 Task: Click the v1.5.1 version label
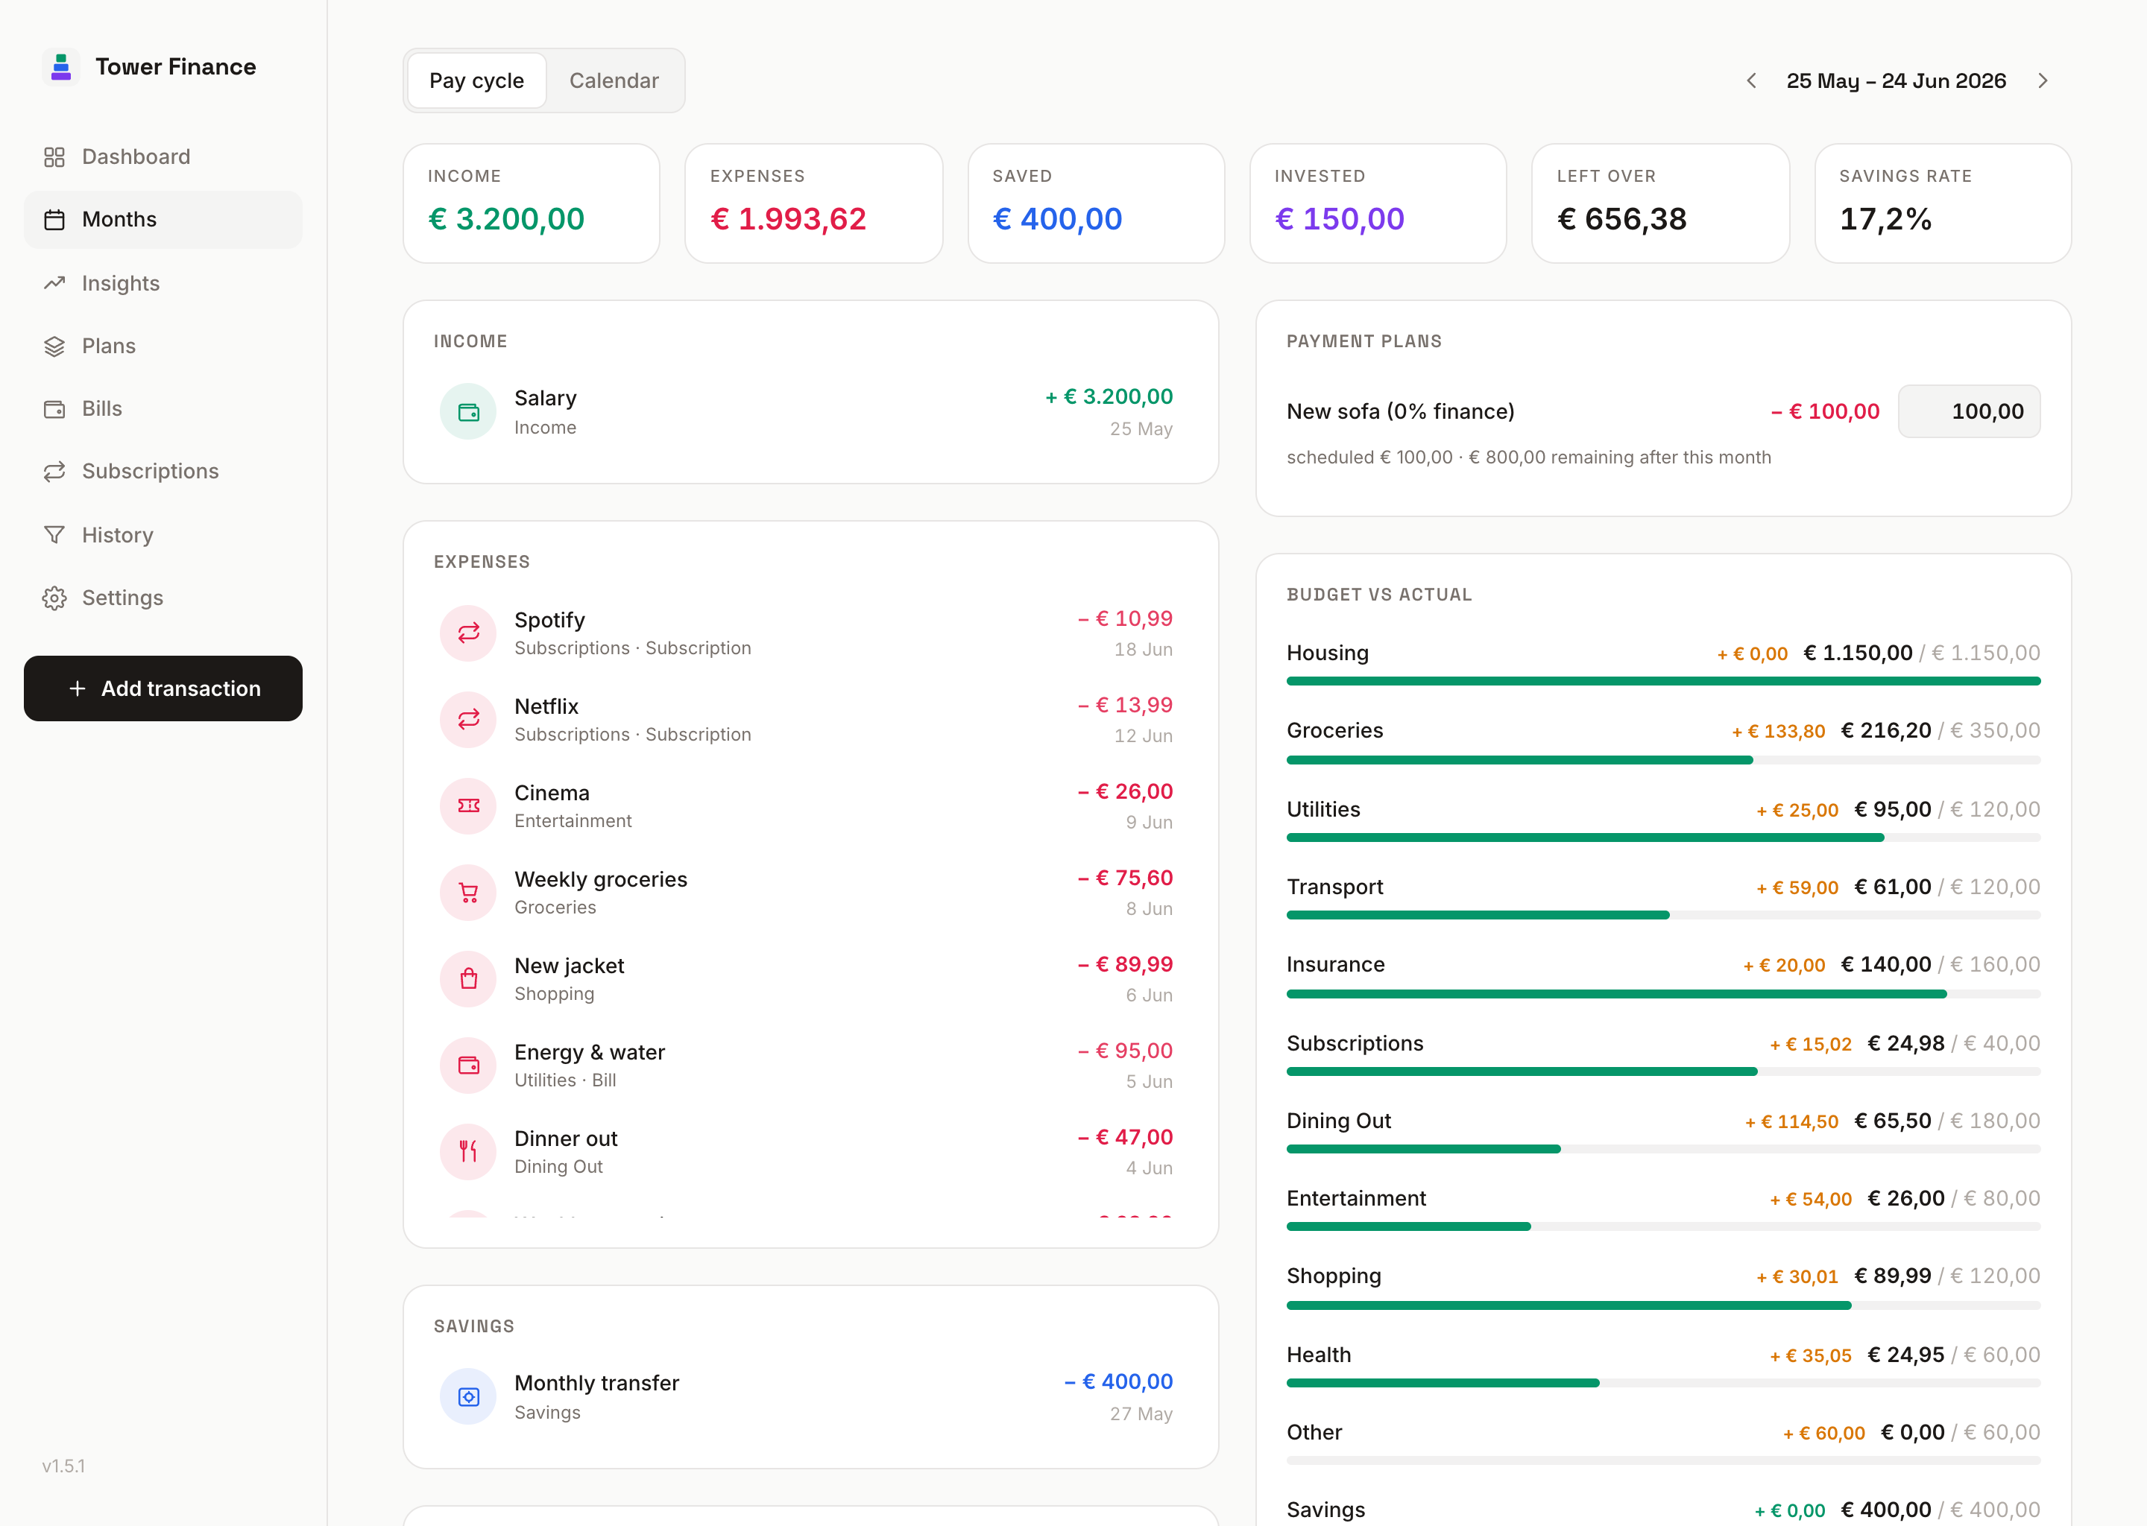64,1466
